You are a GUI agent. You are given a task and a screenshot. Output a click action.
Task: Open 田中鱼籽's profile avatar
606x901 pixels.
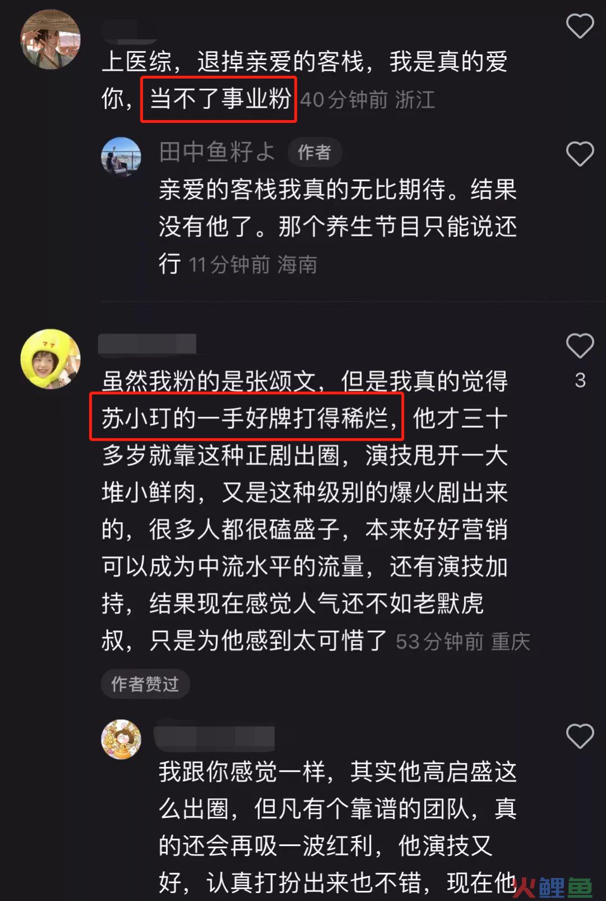121,157
